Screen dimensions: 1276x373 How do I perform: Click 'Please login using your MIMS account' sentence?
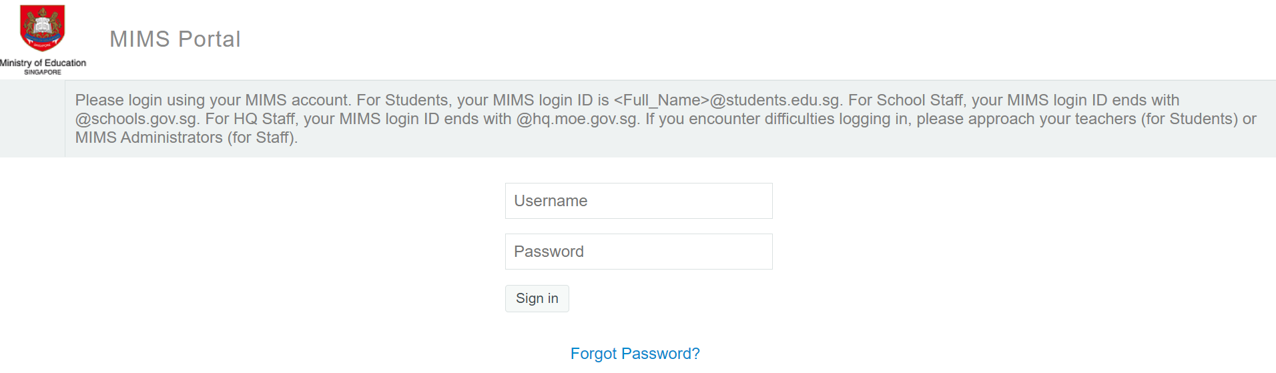pos(213,100)
